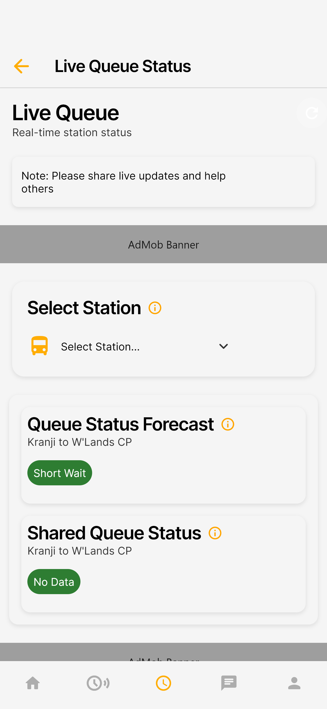The image size is (327, 709).
Task: Open the profile person tab
Action: (294, 683)
